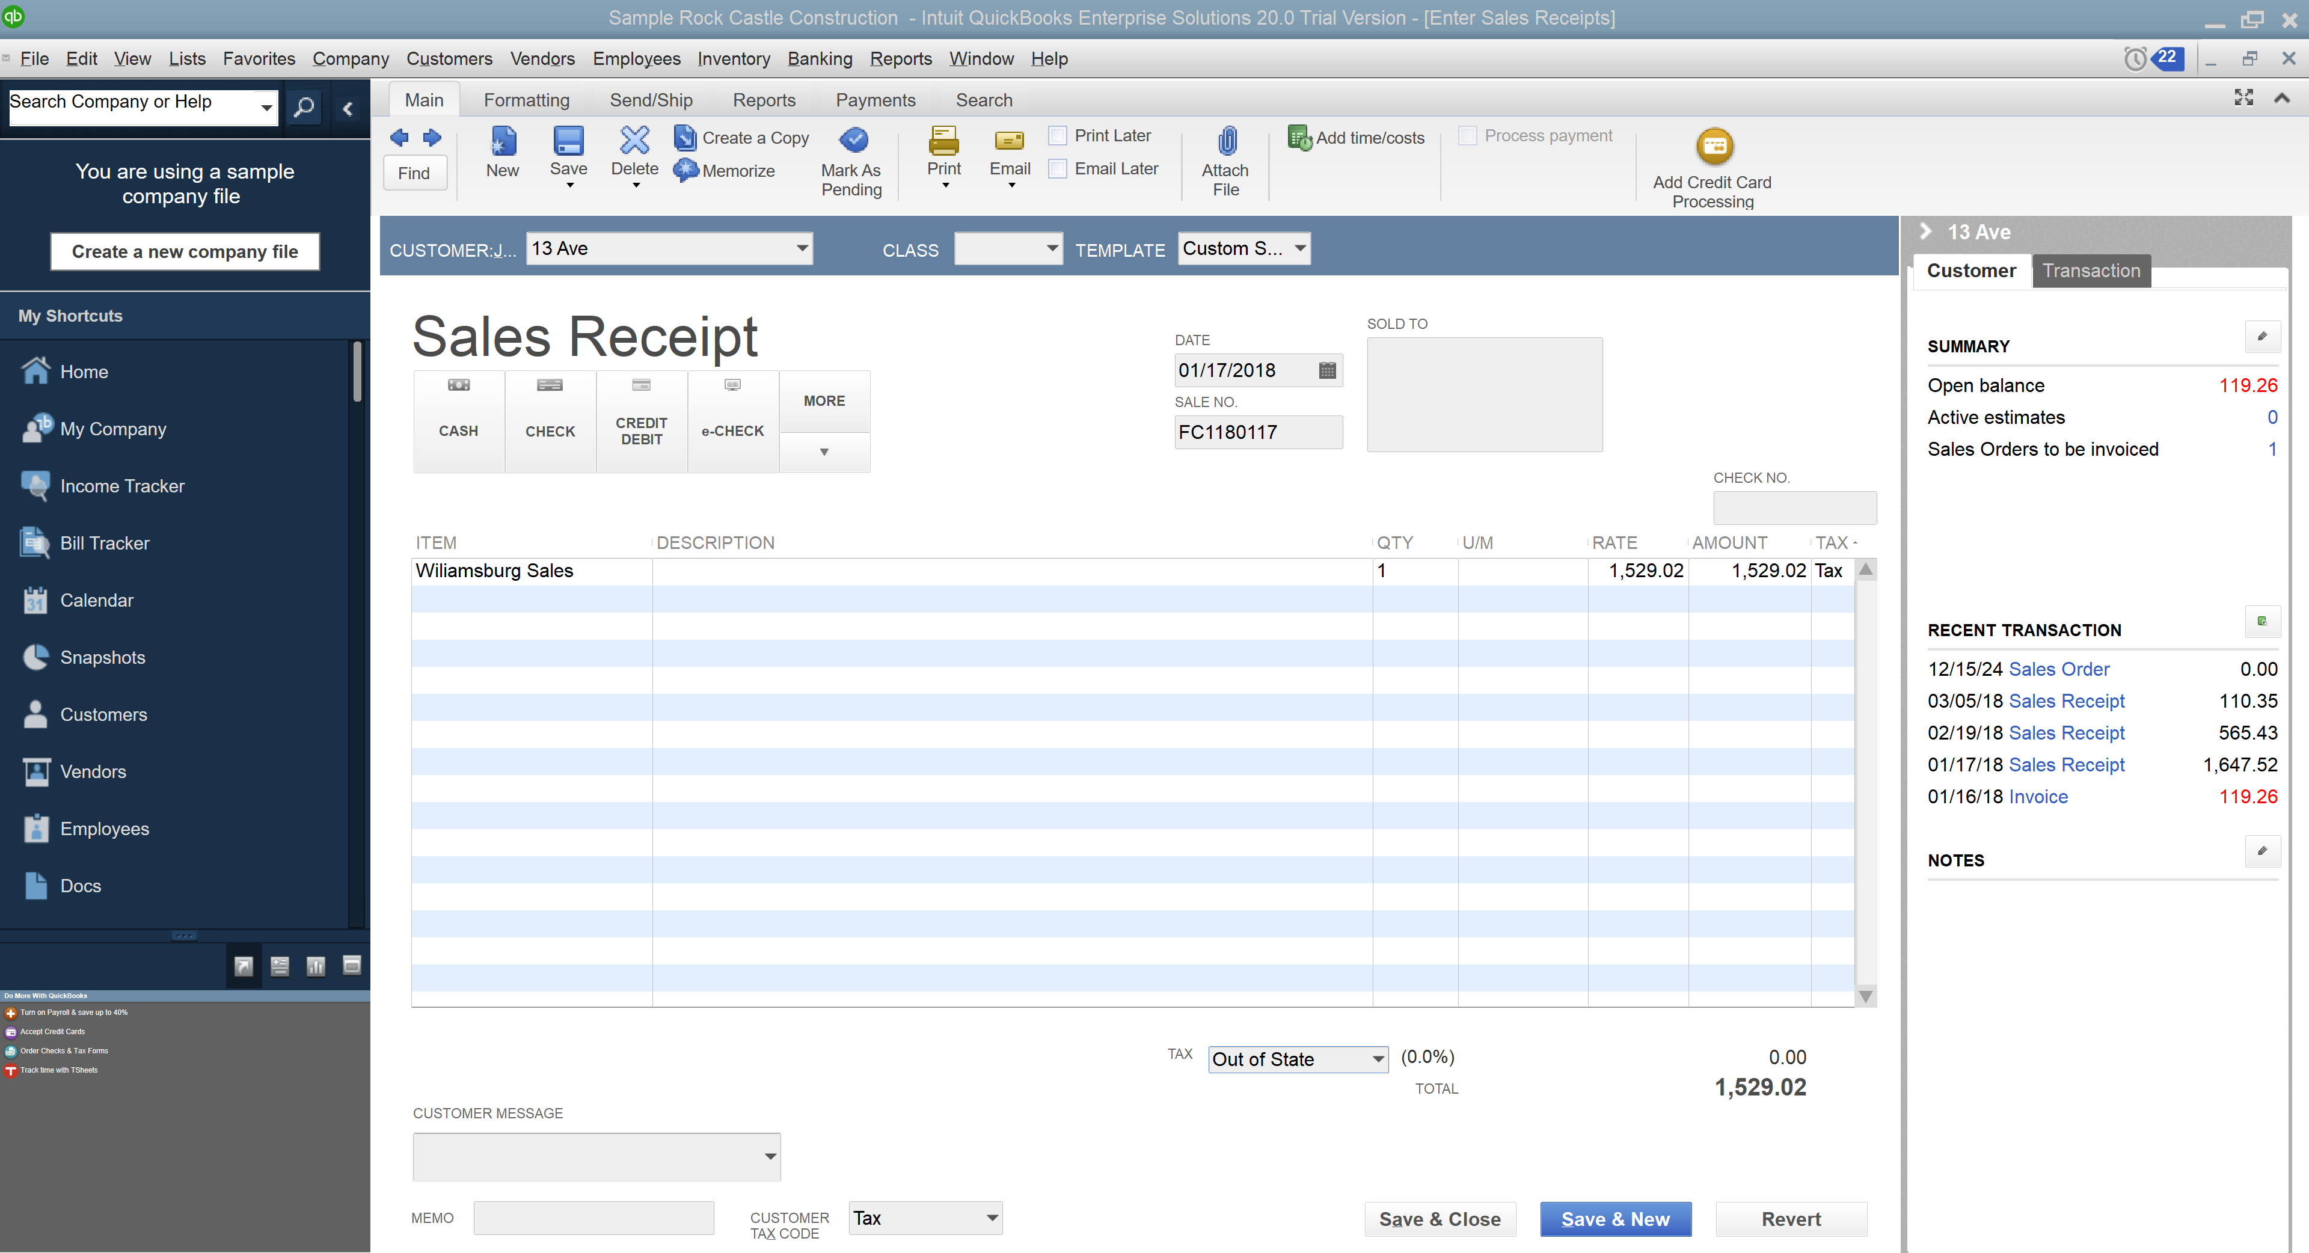Screen dimensions: 2309x1253
Task: Open 01/16/18 Invoice link
Action: (x=2037, y=797)
